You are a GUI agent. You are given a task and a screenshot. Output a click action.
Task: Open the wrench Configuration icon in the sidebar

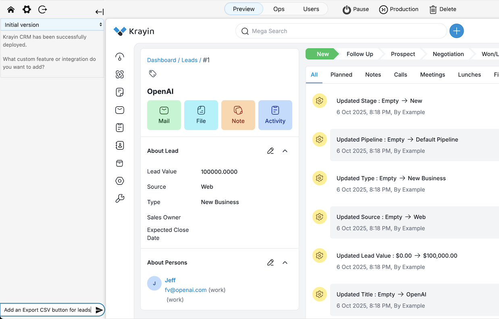120,198
